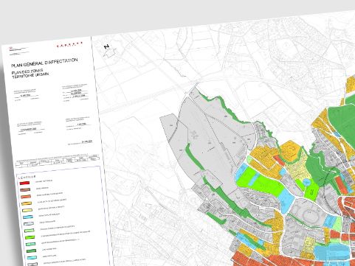Click the "PLAN GÉNÉRAL D'AFFECTATION" title

pos(44,63)
